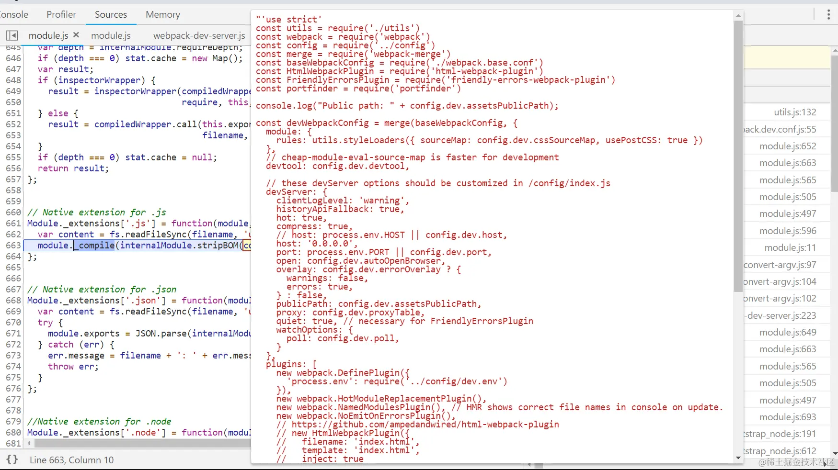This screenshot has width=838, height=470.
Task: Click 'var result;' on line 647
Action: click(x=66, y=69)
